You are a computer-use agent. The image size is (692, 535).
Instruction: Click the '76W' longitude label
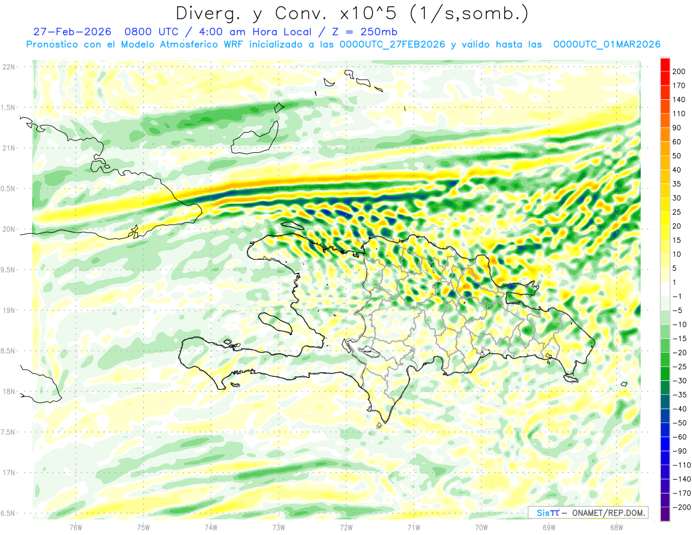[x=76, y=527]
